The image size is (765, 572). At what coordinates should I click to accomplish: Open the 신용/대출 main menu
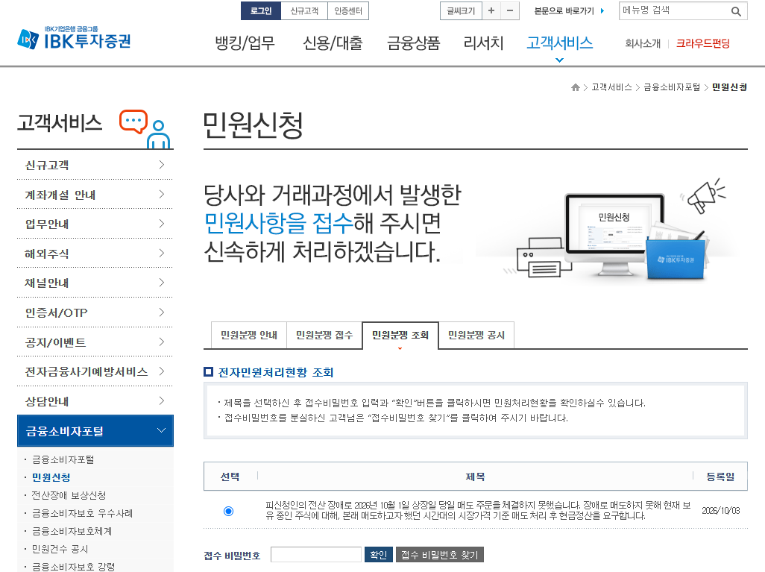pyautogui.click(x=333, y=43)
